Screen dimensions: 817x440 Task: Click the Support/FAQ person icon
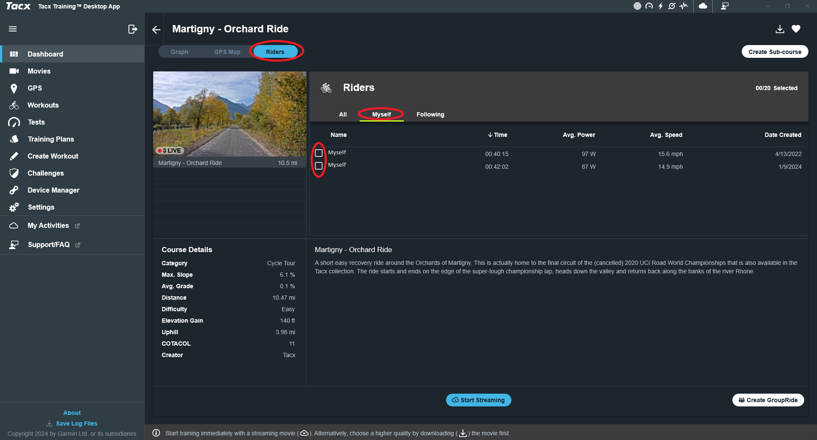(14, 244)
